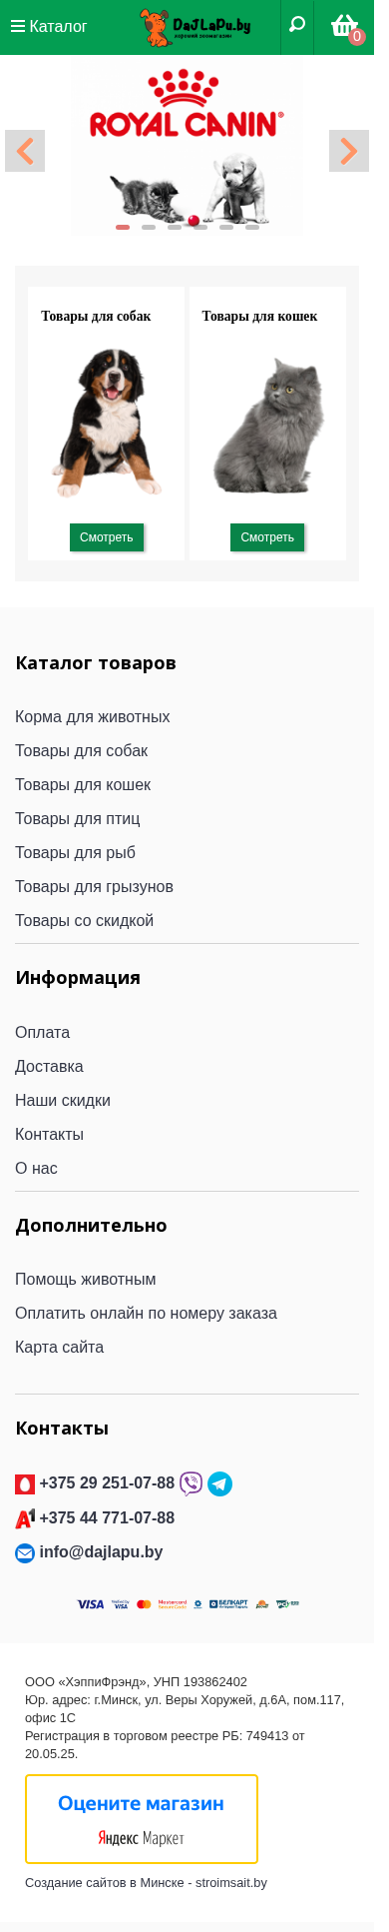Open the search magnifier icon
Viewport: 389px width, 1932px height.
coord(296,26)
